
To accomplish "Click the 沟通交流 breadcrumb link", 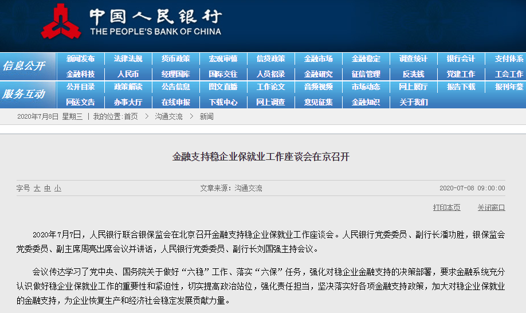I will [168, 116].
